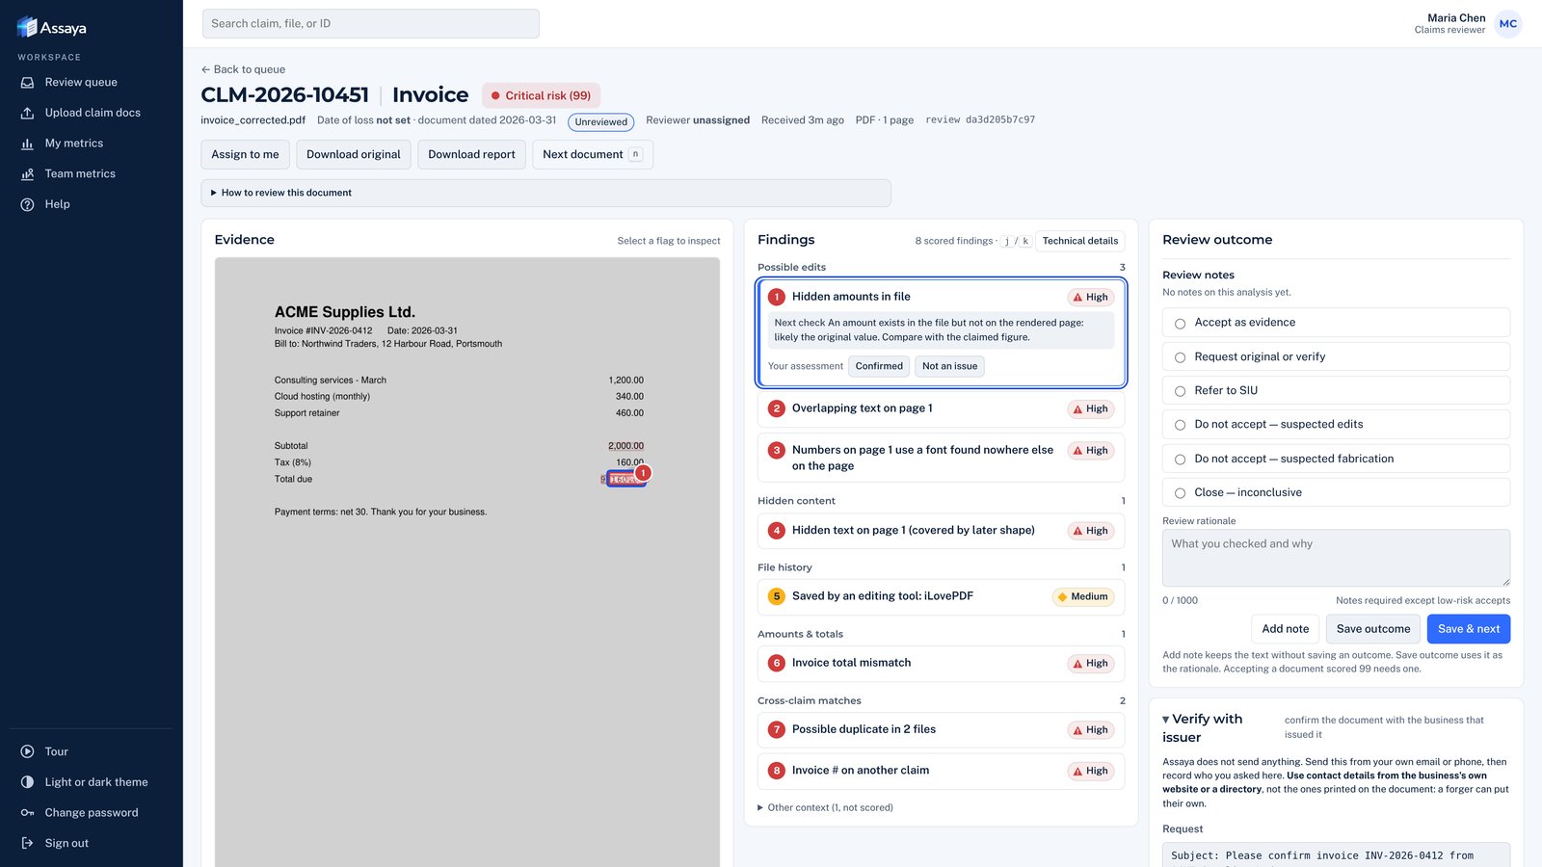
Task: Select finding 8 Invoice # on another claim
Action: point(941,771)
